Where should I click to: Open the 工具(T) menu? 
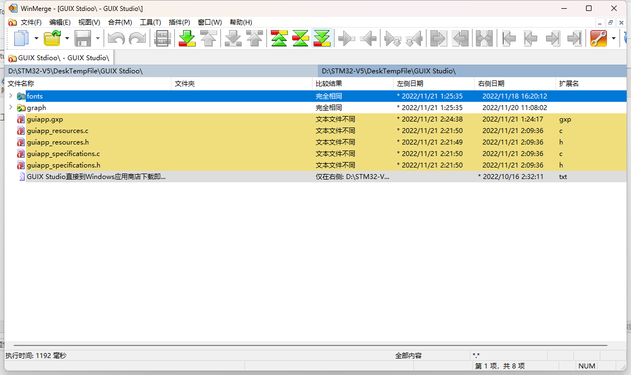150,22
